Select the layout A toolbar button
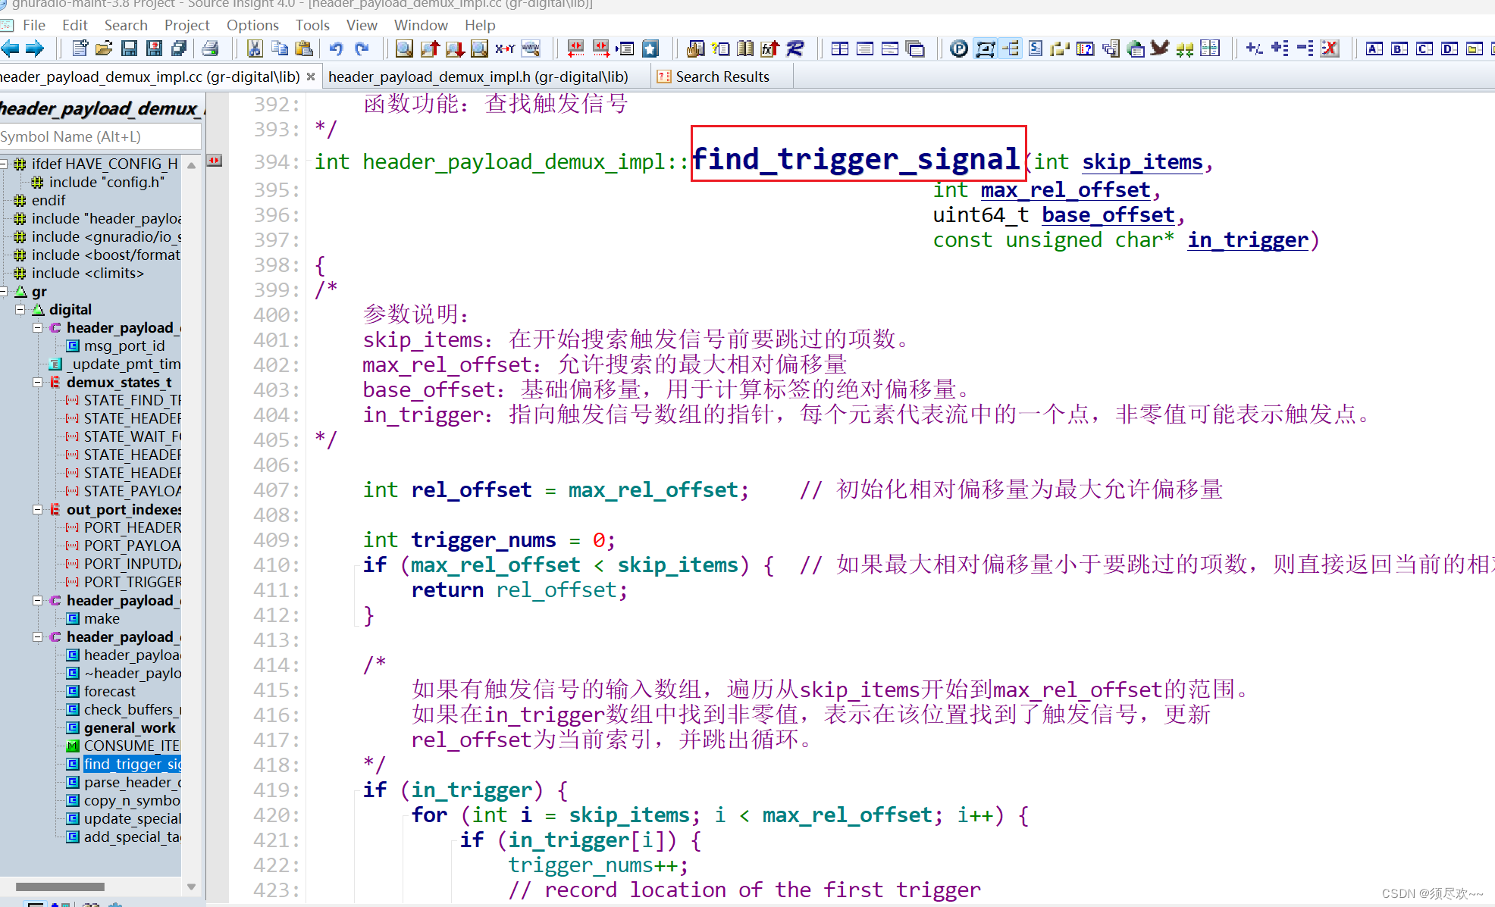Viewport: 1495px width, 907px height. (1374, 49)
